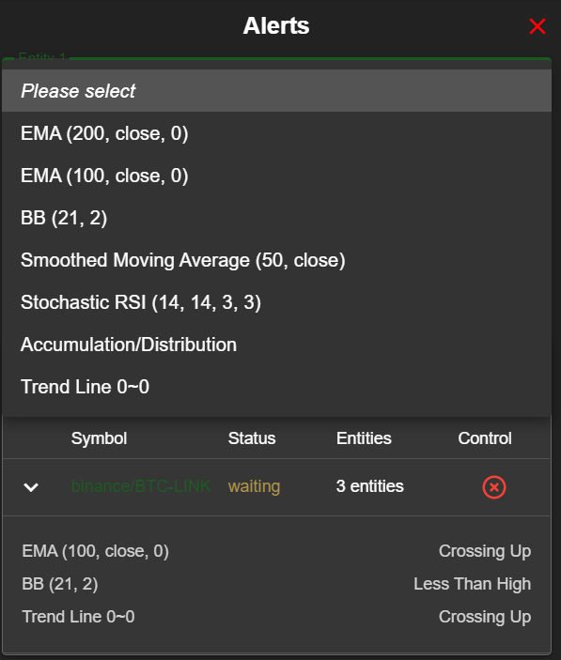This screenshot has width=561, height=660.
Task: Close the Alerts dialog with red X
Action: 537,26
